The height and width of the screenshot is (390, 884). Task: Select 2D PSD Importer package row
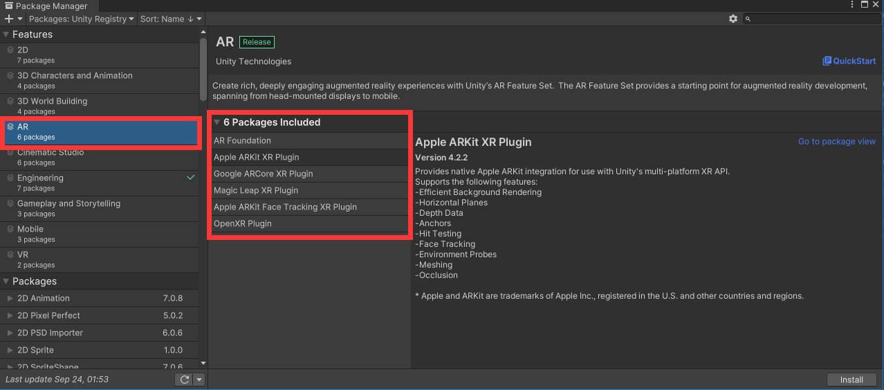[x=100, y=333]
